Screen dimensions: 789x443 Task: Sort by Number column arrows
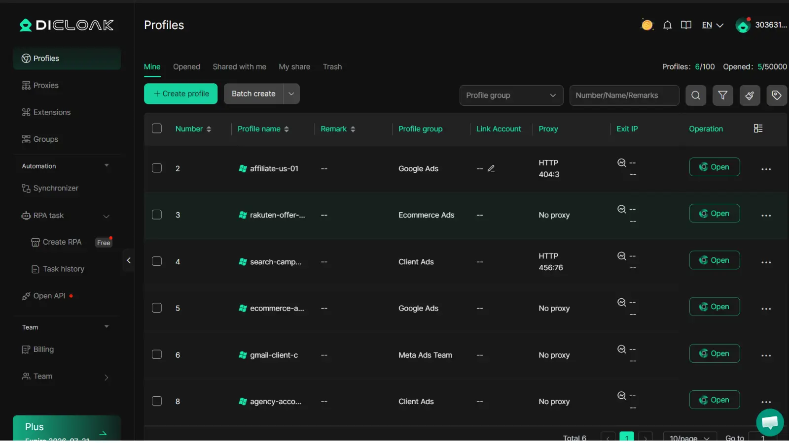(x=209, y=129)
